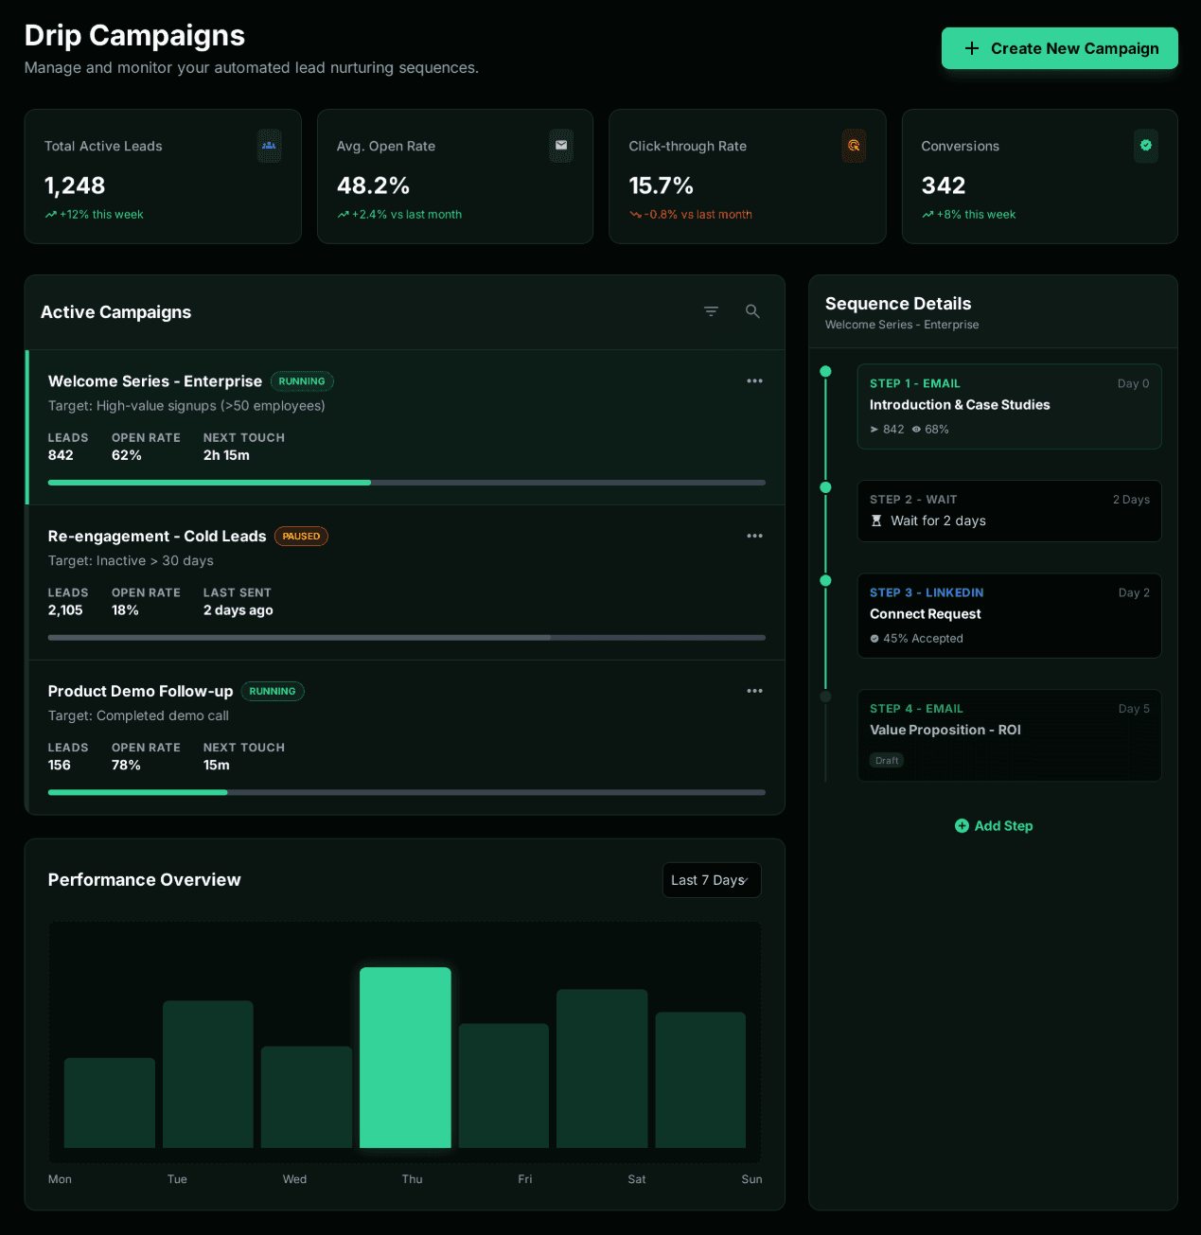Open more options for Product Demo Follow-up
Viewport: 1201px width, 1235px height.
[754, 692]
